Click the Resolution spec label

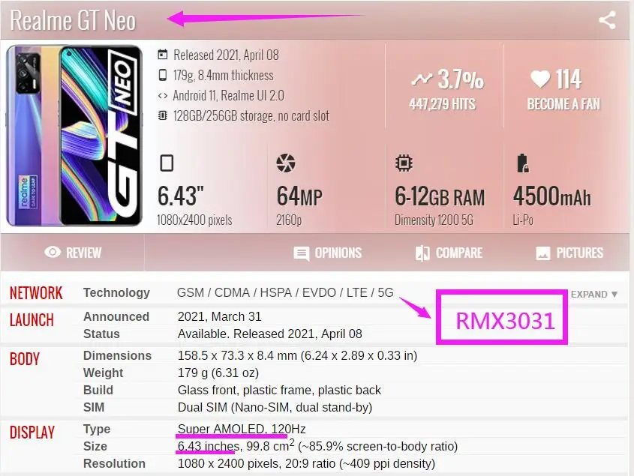pos(114,463)
